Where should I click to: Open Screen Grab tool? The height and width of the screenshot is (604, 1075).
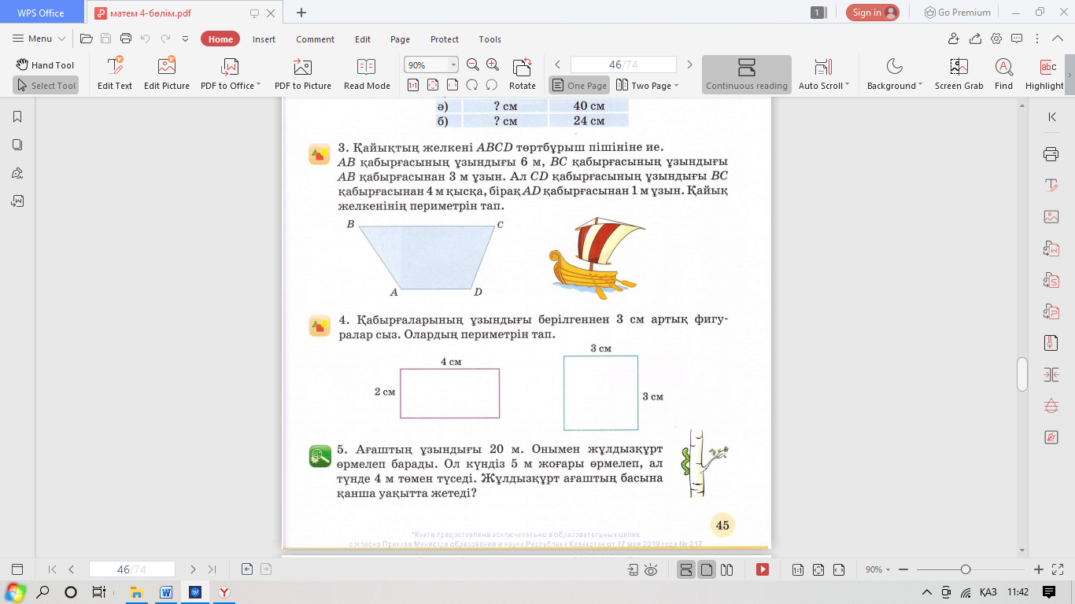pos(959,74)
